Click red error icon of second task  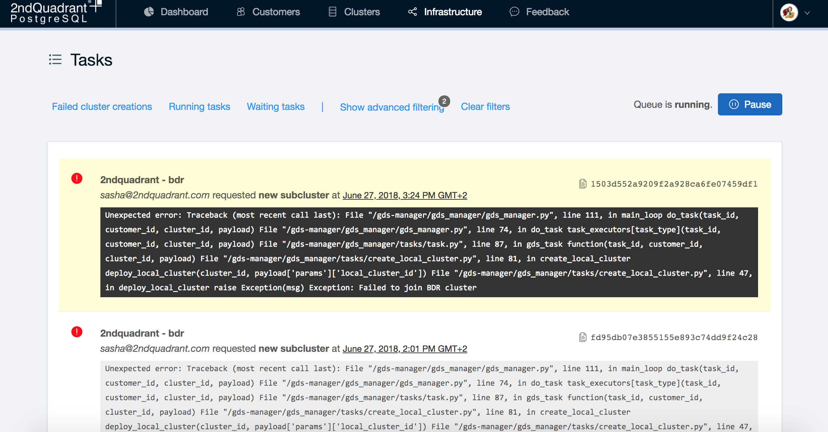pos(77,332)
